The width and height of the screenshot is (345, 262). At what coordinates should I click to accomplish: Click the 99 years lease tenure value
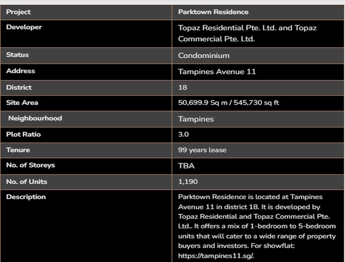[x=202, y=150]
